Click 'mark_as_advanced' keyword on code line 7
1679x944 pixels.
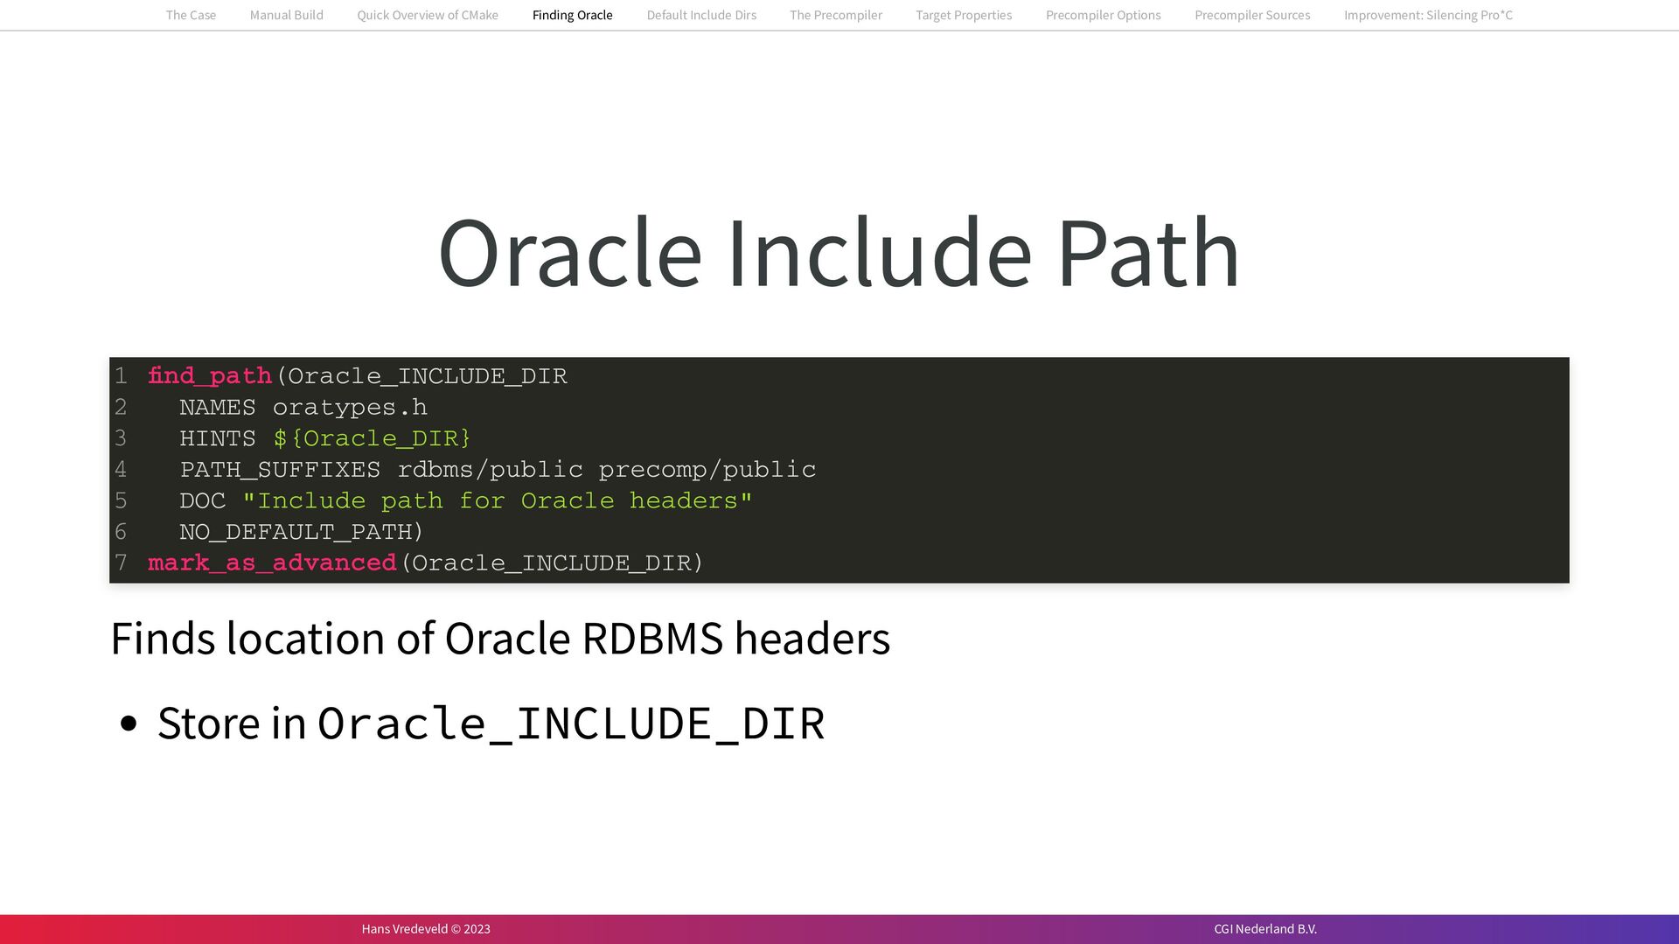(272, 563)
